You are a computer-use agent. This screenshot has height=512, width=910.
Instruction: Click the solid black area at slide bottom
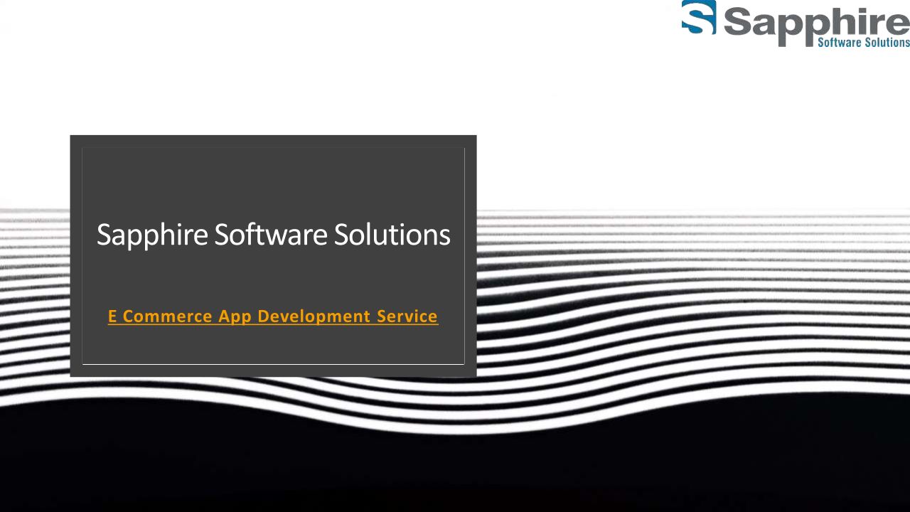click(x=455, y=476)
